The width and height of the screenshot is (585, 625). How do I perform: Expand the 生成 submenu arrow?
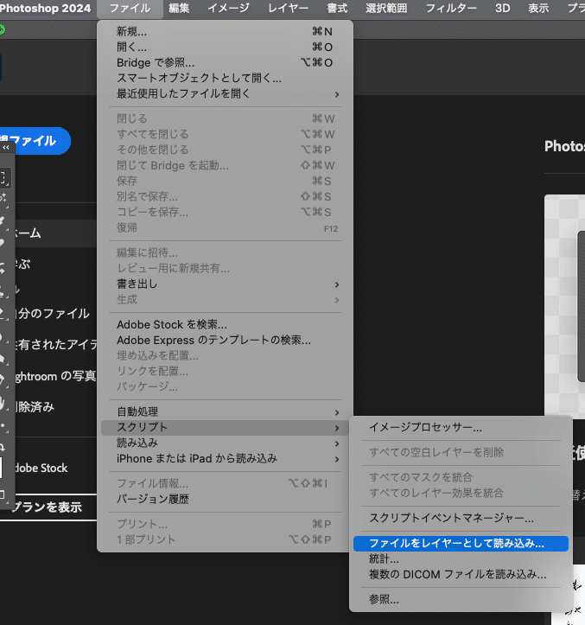pyautogui.click(x=337, y=300)
